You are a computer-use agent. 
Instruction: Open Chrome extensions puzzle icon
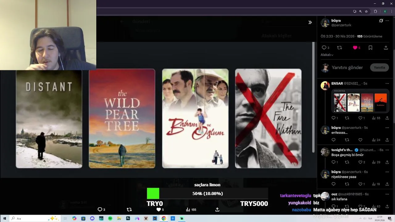tap(376, 11)
